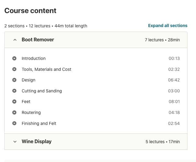Click the Boot Remover section heading

(38, 40)
